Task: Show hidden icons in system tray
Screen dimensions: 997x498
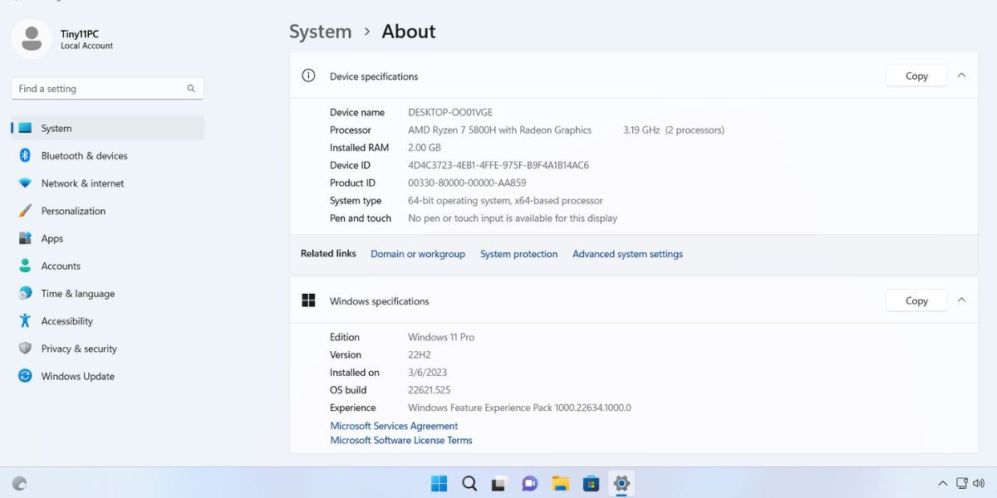Action: tap(942, 483)
